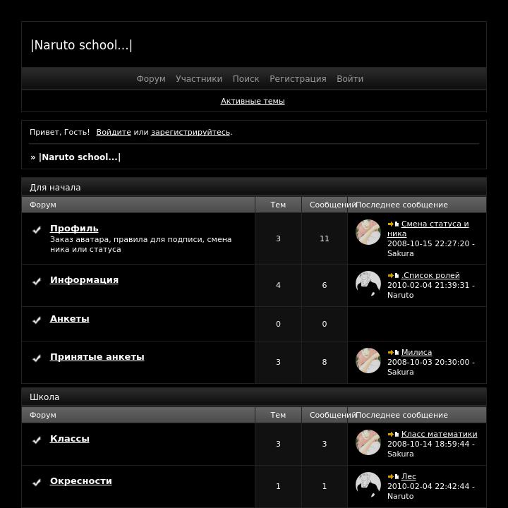Click the checkmark icon beside Принятые анкеты
This screenshot has width=508, height=508.
pyautogui.click(x=37, y=358)
